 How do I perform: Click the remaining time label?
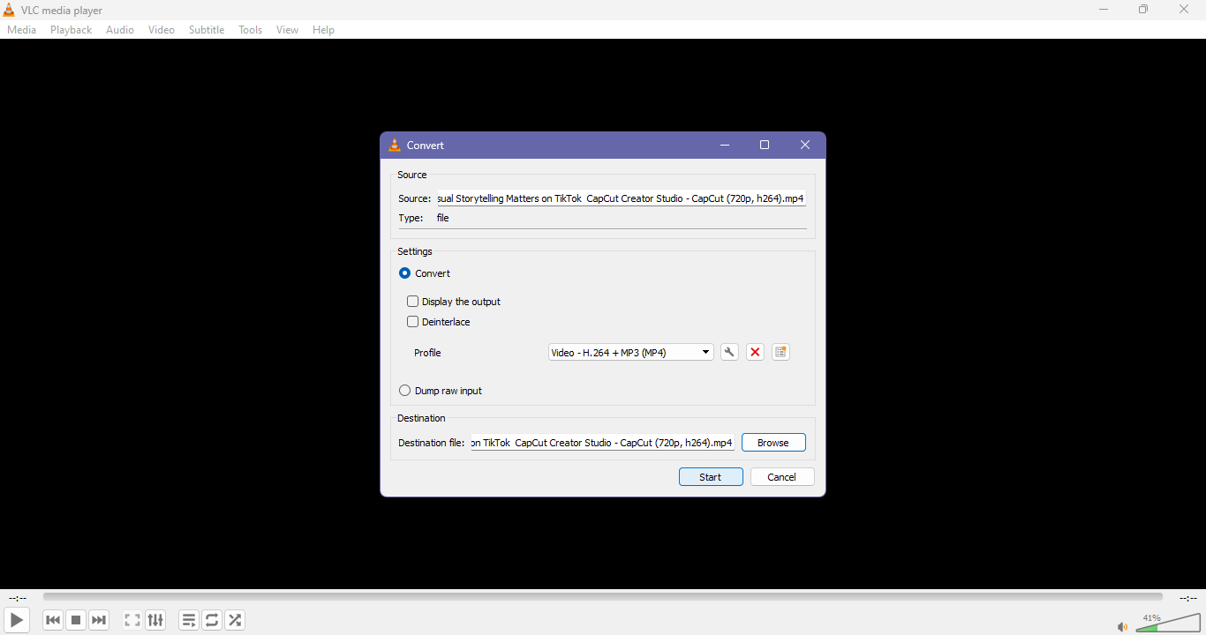pos(1188,599)
